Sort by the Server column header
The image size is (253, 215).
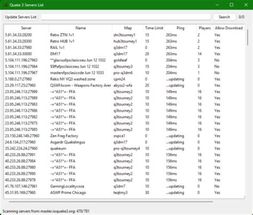pyautogui.click(x=26, y=28)
